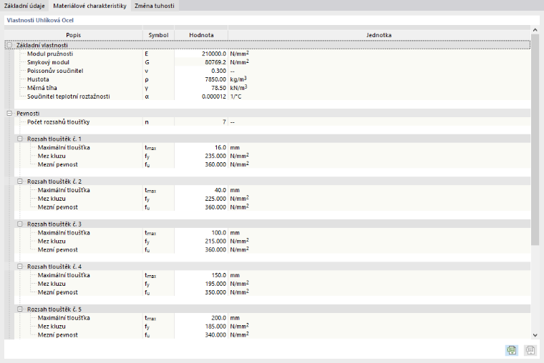Image resolution: width=544 pixels, height=363 pixels.
Task: Click the Symbol column header
Action: (159, 35)
